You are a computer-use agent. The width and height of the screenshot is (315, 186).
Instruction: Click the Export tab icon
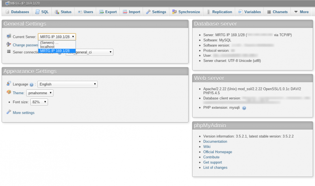point(102,12)
